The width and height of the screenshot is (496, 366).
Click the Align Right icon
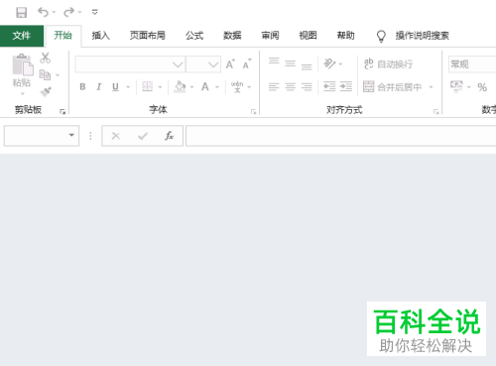pyautogui.click(x=307, y=87)
